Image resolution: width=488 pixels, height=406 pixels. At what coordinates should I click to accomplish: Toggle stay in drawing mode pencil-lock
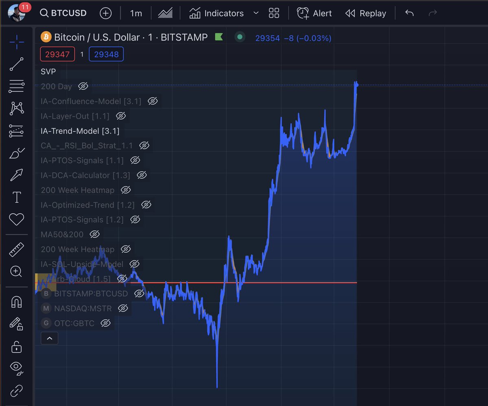(16, 324)
